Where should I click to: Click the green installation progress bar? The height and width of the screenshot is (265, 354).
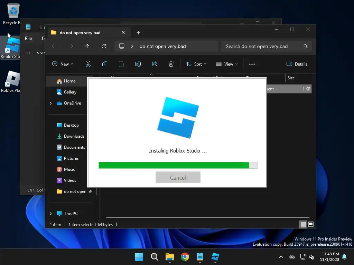(178, 165)
